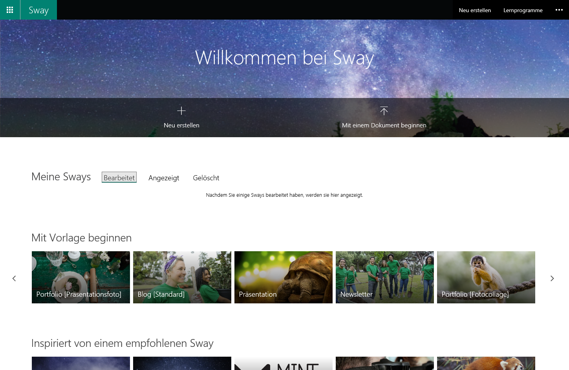Open the Blog [Standard] template
This screenshot has width=569, height=370.
(x=182, y=277)
